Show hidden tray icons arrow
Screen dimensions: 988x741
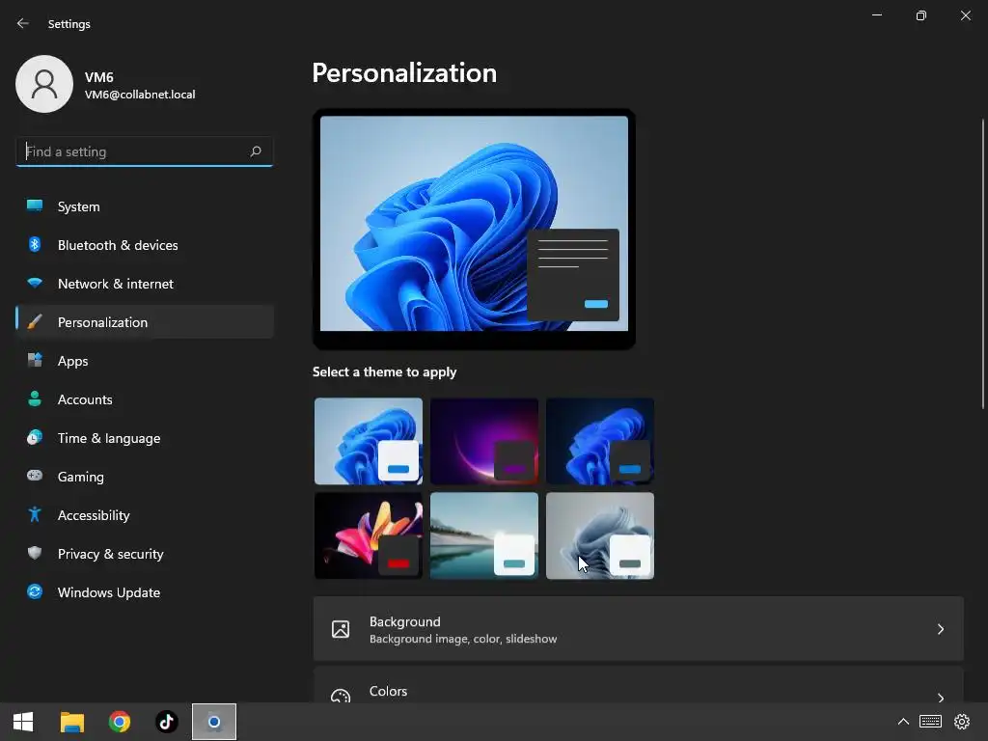[x=903, y=722]
